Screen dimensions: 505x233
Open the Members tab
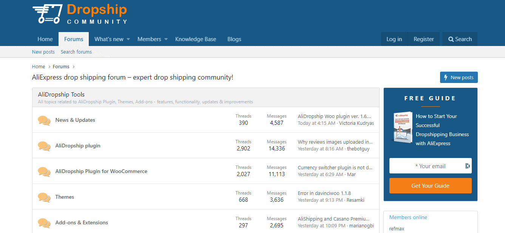[x=149, y=39]
